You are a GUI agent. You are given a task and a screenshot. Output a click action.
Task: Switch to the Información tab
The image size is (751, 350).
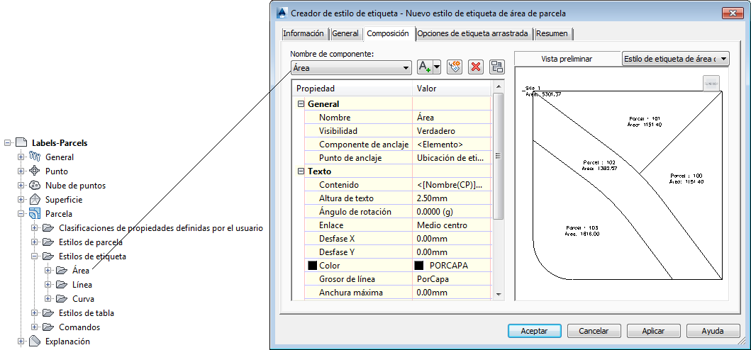pos(304,33)
